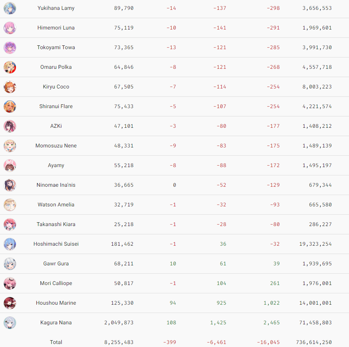The width and height of the screenshot is (349, 347).
Task: Click the Mori Calliope name link
Action: coord(56,283)
